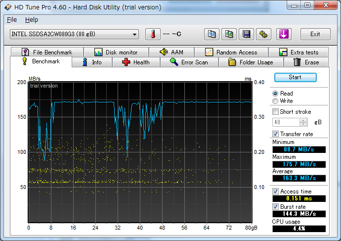Viewport: 341px width, 241px height.
Task: Click the short stroke size spinner field
Action: (x=287, y=122)
